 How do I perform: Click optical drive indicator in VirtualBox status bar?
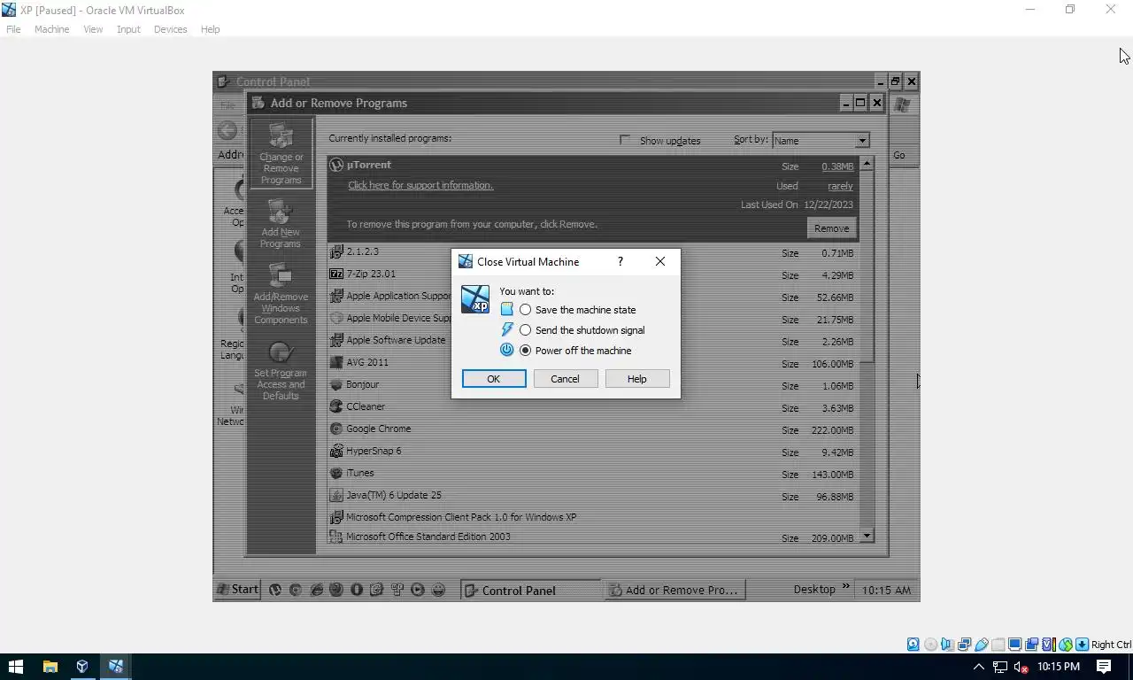click(x=930, y=645)
